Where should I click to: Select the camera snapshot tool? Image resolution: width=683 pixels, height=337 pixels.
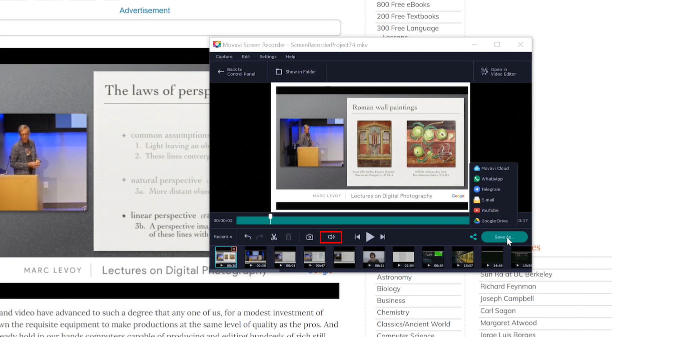click(309, 236)
